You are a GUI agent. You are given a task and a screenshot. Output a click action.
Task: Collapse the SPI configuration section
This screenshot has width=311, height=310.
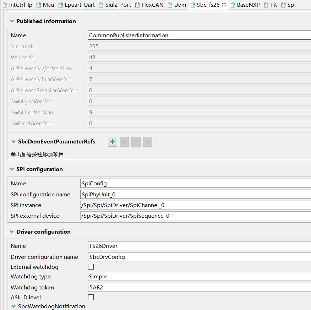click(12, 169)
